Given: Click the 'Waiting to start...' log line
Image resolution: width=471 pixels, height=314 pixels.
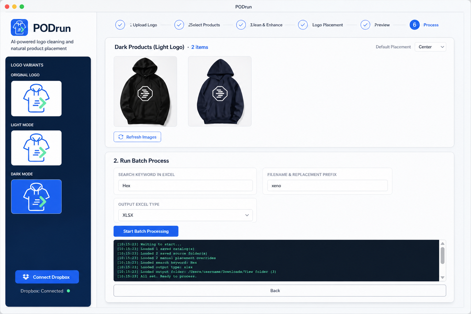Looking at the screenshot, I should [149, 244].
